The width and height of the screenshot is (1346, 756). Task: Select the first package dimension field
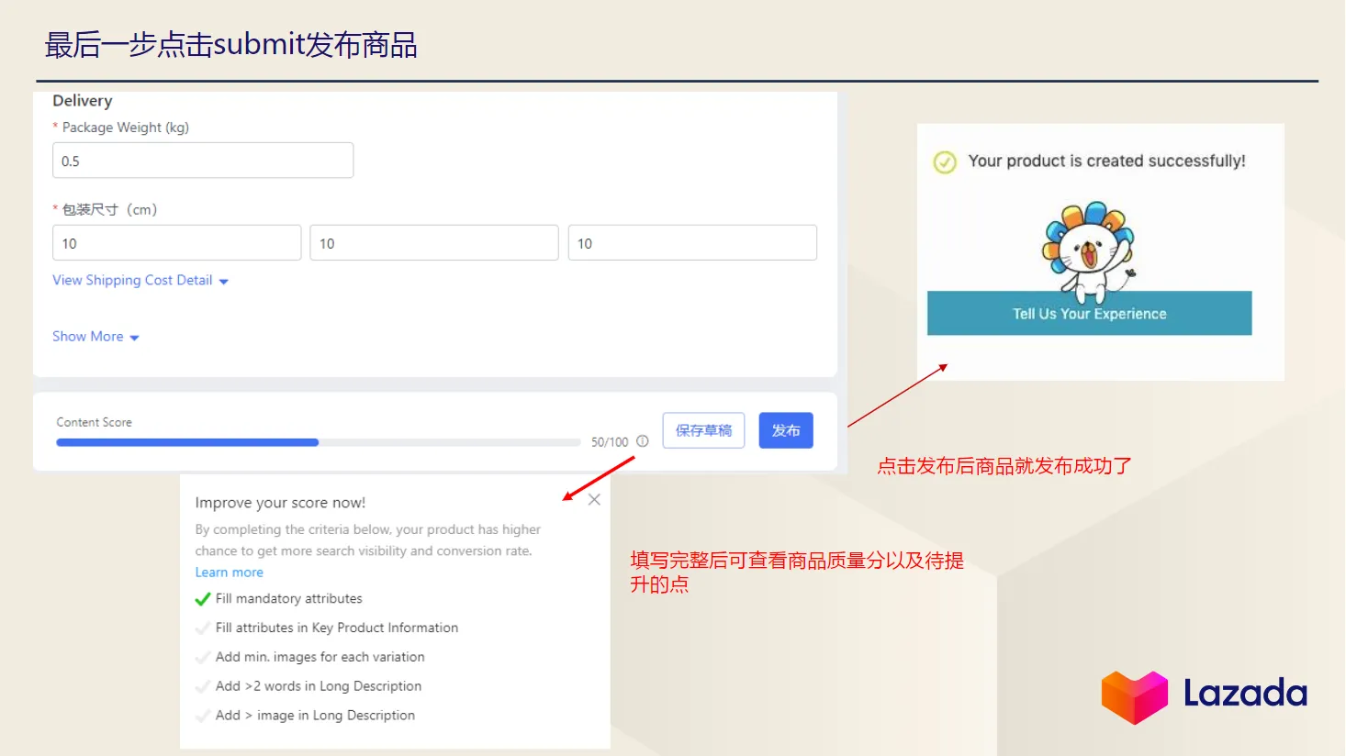click(176, 242)
